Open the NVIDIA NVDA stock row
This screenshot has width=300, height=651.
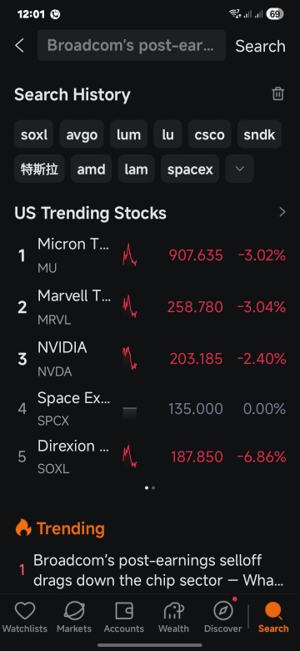tap(150, 359)
